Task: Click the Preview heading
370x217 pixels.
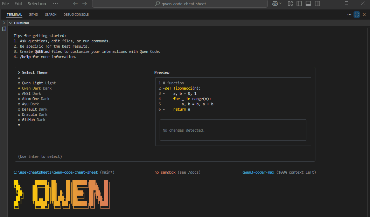Action: (162, 72)
